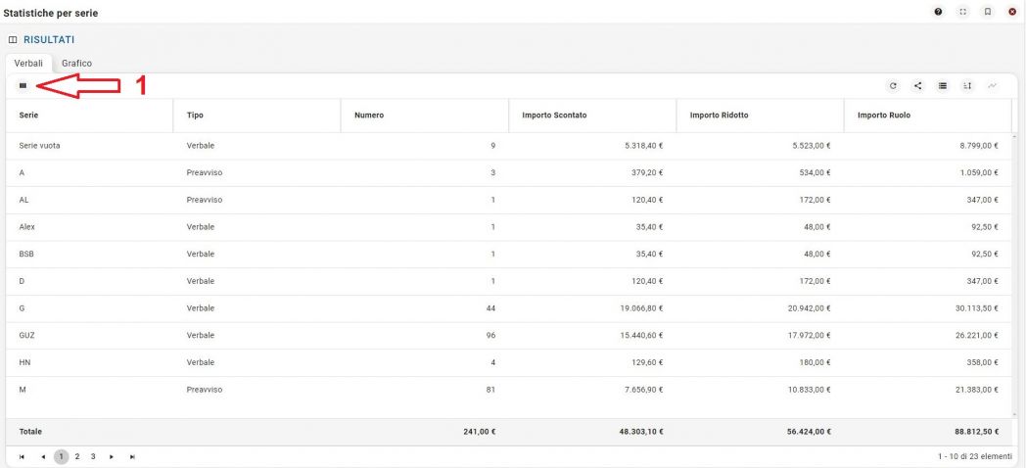Go to the previous page
The height and width of the screenshot is (468, 1026).
42,457
